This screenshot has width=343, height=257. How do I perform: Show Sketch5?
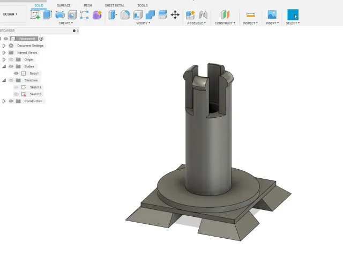coord(16,94)
